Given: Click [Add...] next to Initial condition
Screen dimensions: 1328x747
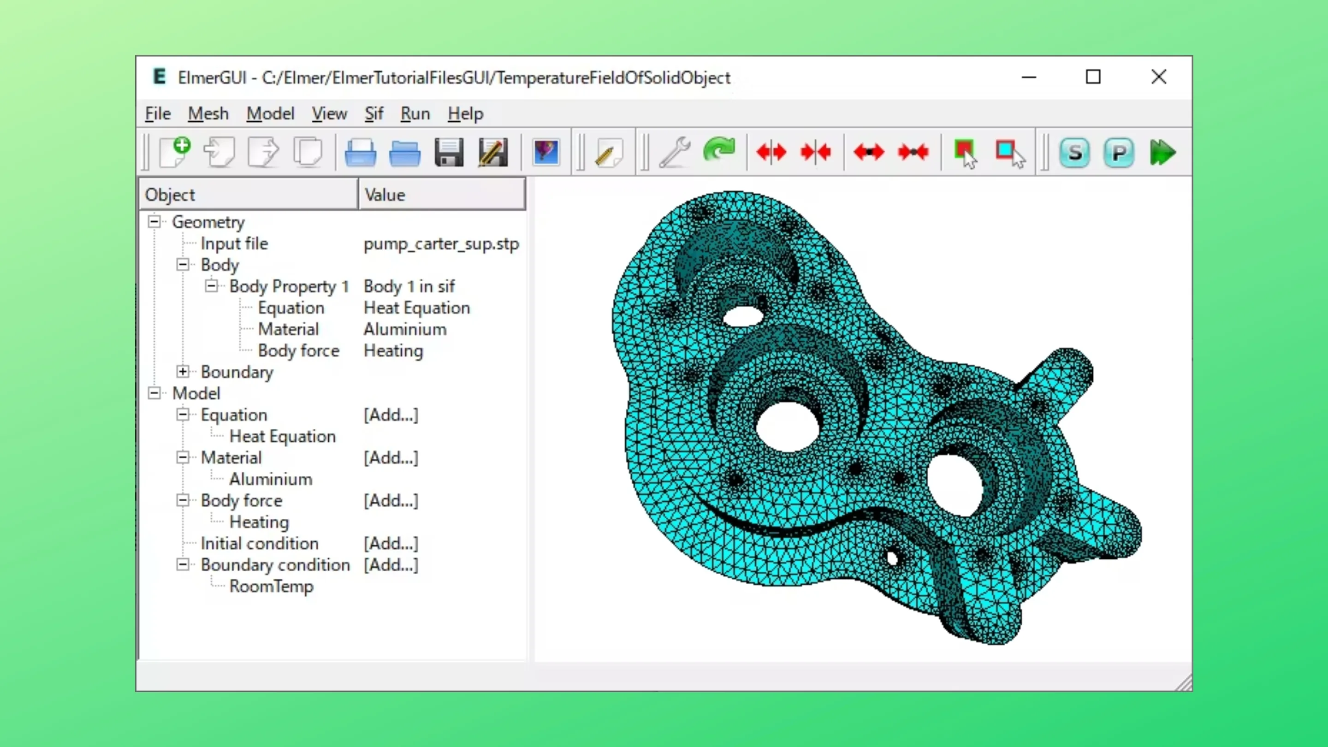Looking at the screenshot, I should coord(391,543).
